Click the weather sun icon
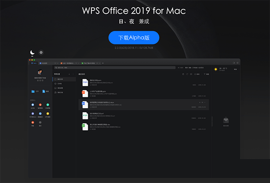This screenshot has height=183, width=270. (x=216, y=69)
